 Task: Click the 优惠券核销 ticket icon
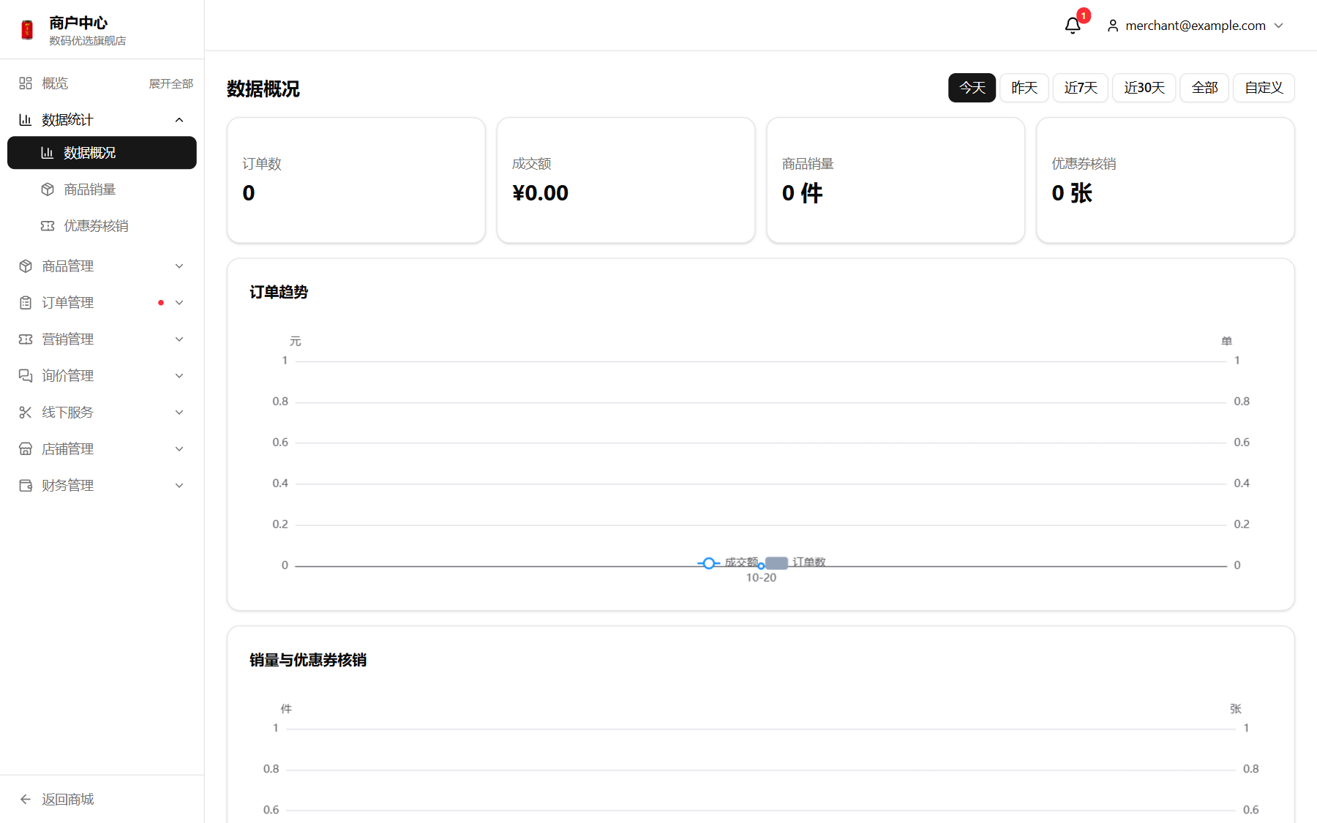pyautogui.click(x=48, y=226)
